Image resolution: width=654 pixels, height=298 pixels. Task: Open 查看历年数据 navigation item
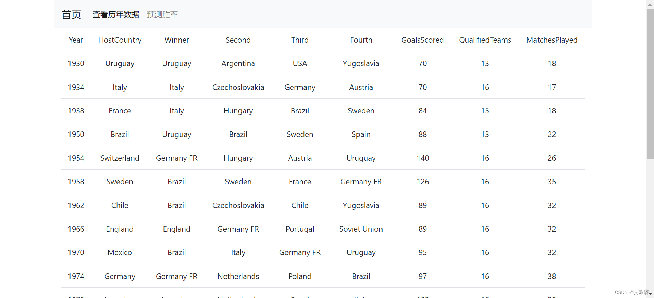116,14
